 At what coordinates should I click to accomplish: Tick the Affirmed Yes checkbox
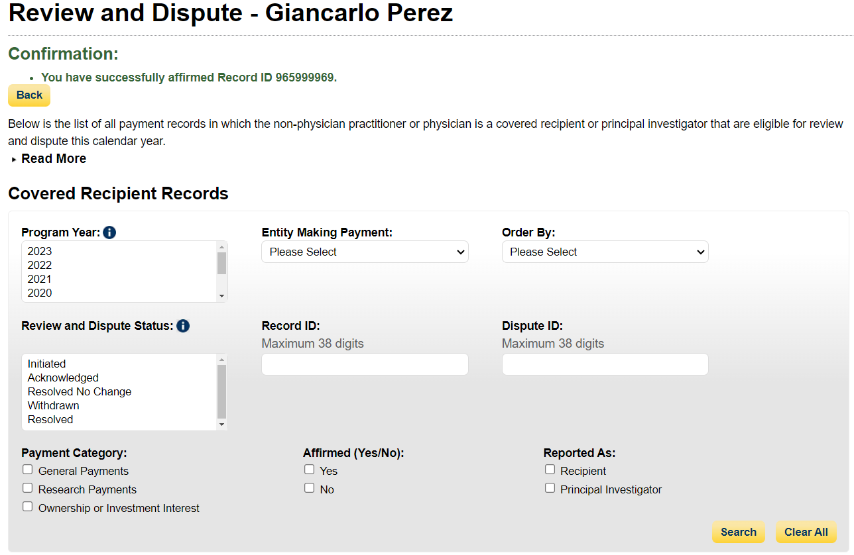pos(310,470)
